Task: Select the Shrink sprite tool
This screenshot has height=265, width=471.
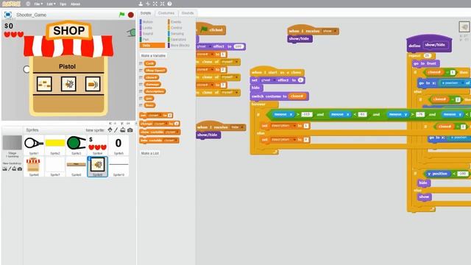Action: click(x=162, y=4)
